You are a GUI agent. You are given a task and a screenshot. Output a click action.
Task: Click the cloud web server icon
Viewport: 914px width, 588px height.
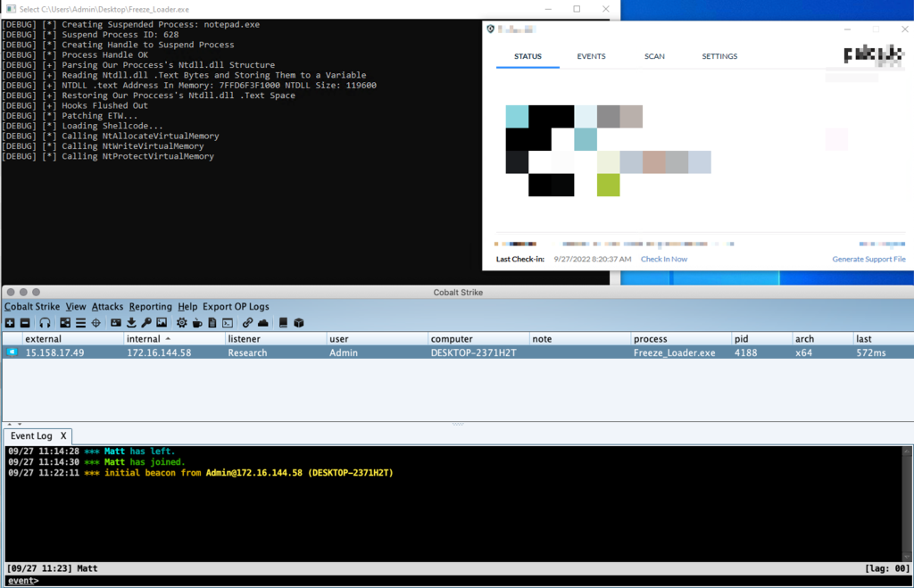(x=263, y=323)
